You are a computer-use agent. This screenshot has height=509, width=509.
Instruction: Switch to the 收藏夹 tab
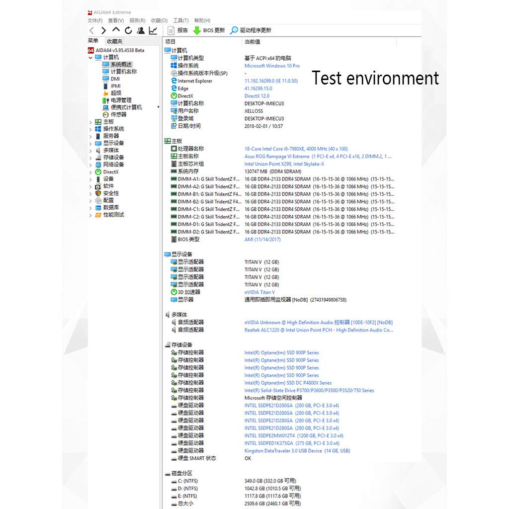pos(115,41)
